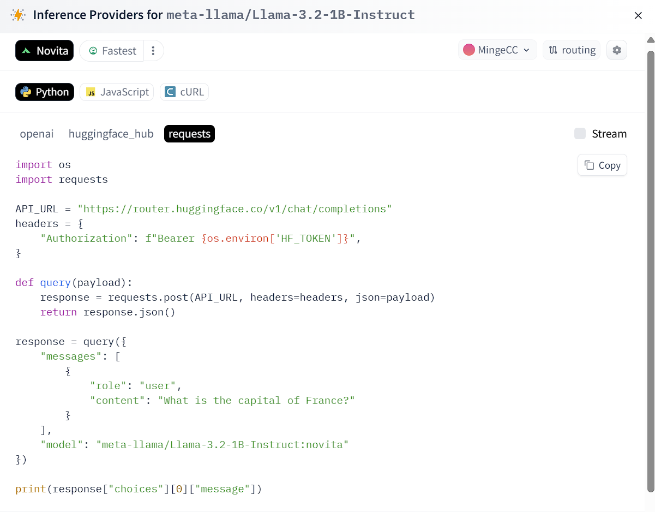655x512 pixels.
Task: Switch to the cURL language tab
Action: coord(184,92)
